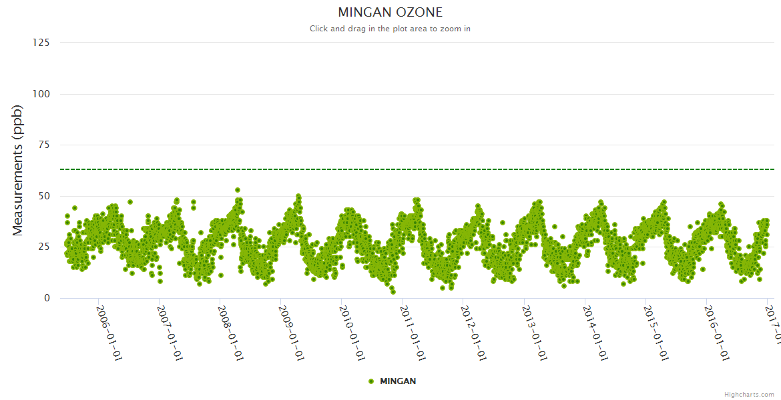Click the 'Click and drag' subtitle text

[x=390, y=29]
